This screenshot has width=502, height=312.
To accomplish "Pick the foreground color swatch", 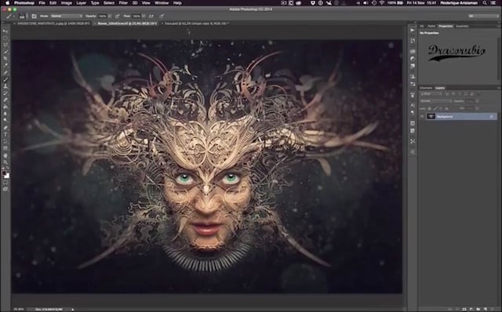I will (4, 173).
